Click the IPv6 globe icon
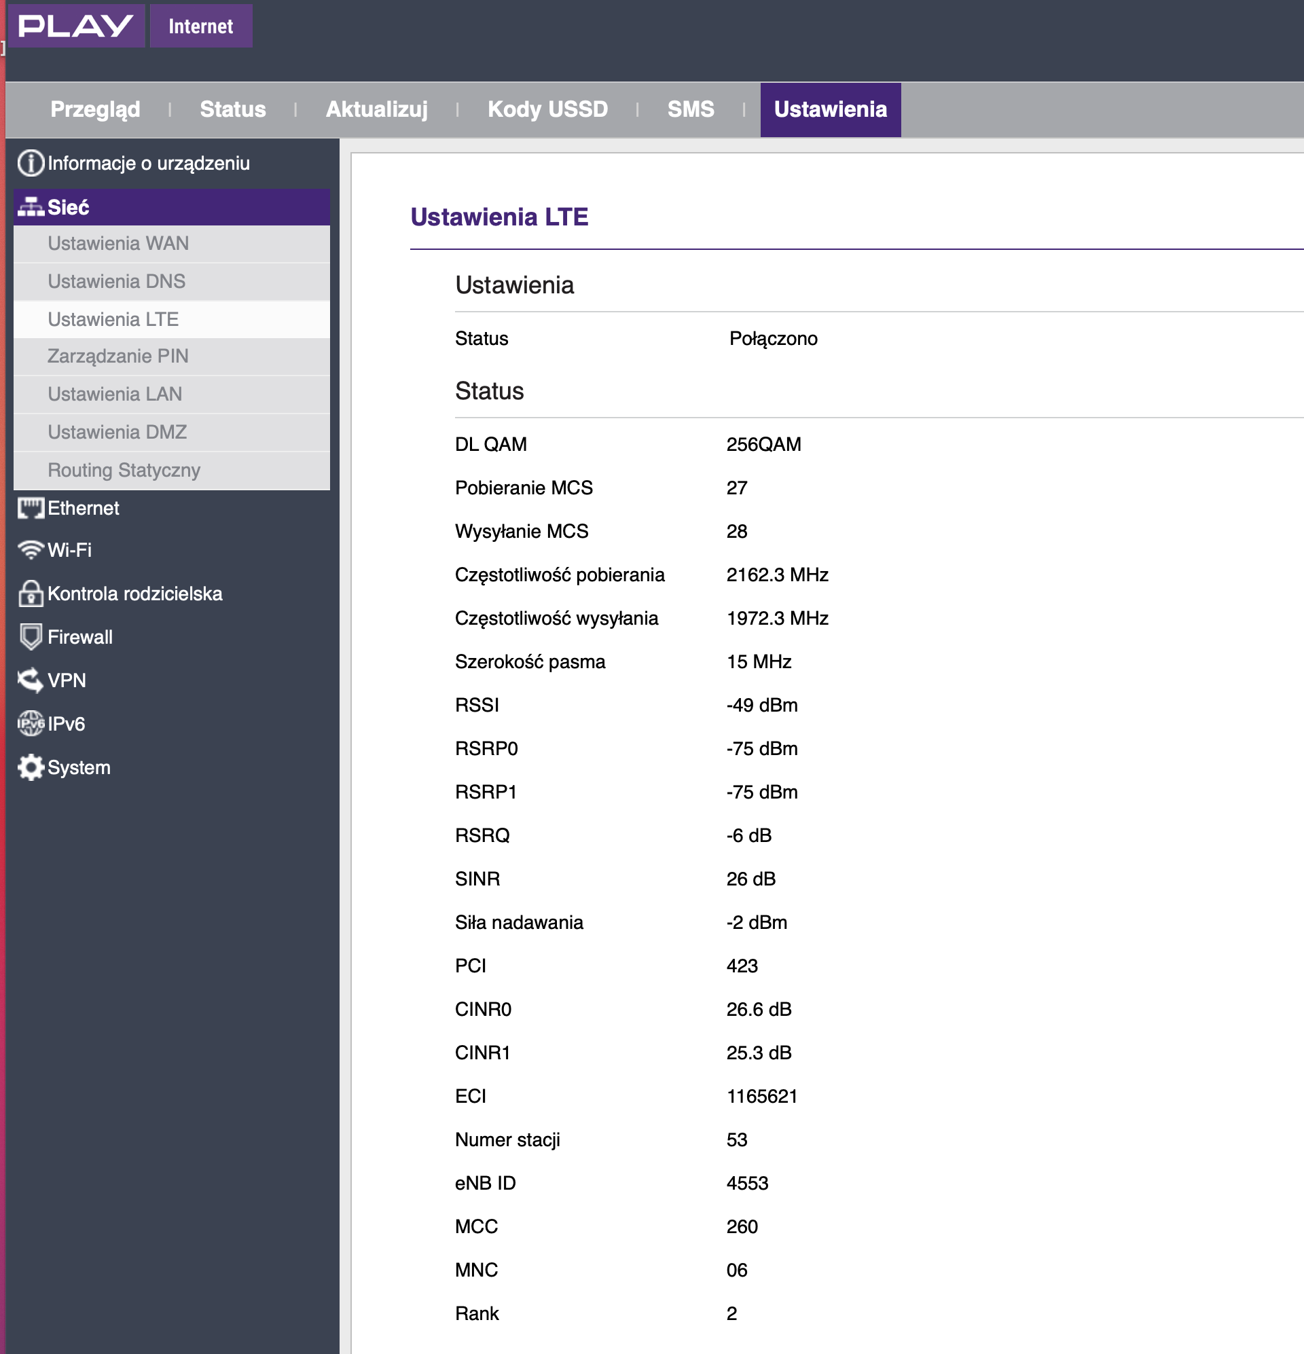Screen dimensions: 1304x1354 [x=31, y=724]
